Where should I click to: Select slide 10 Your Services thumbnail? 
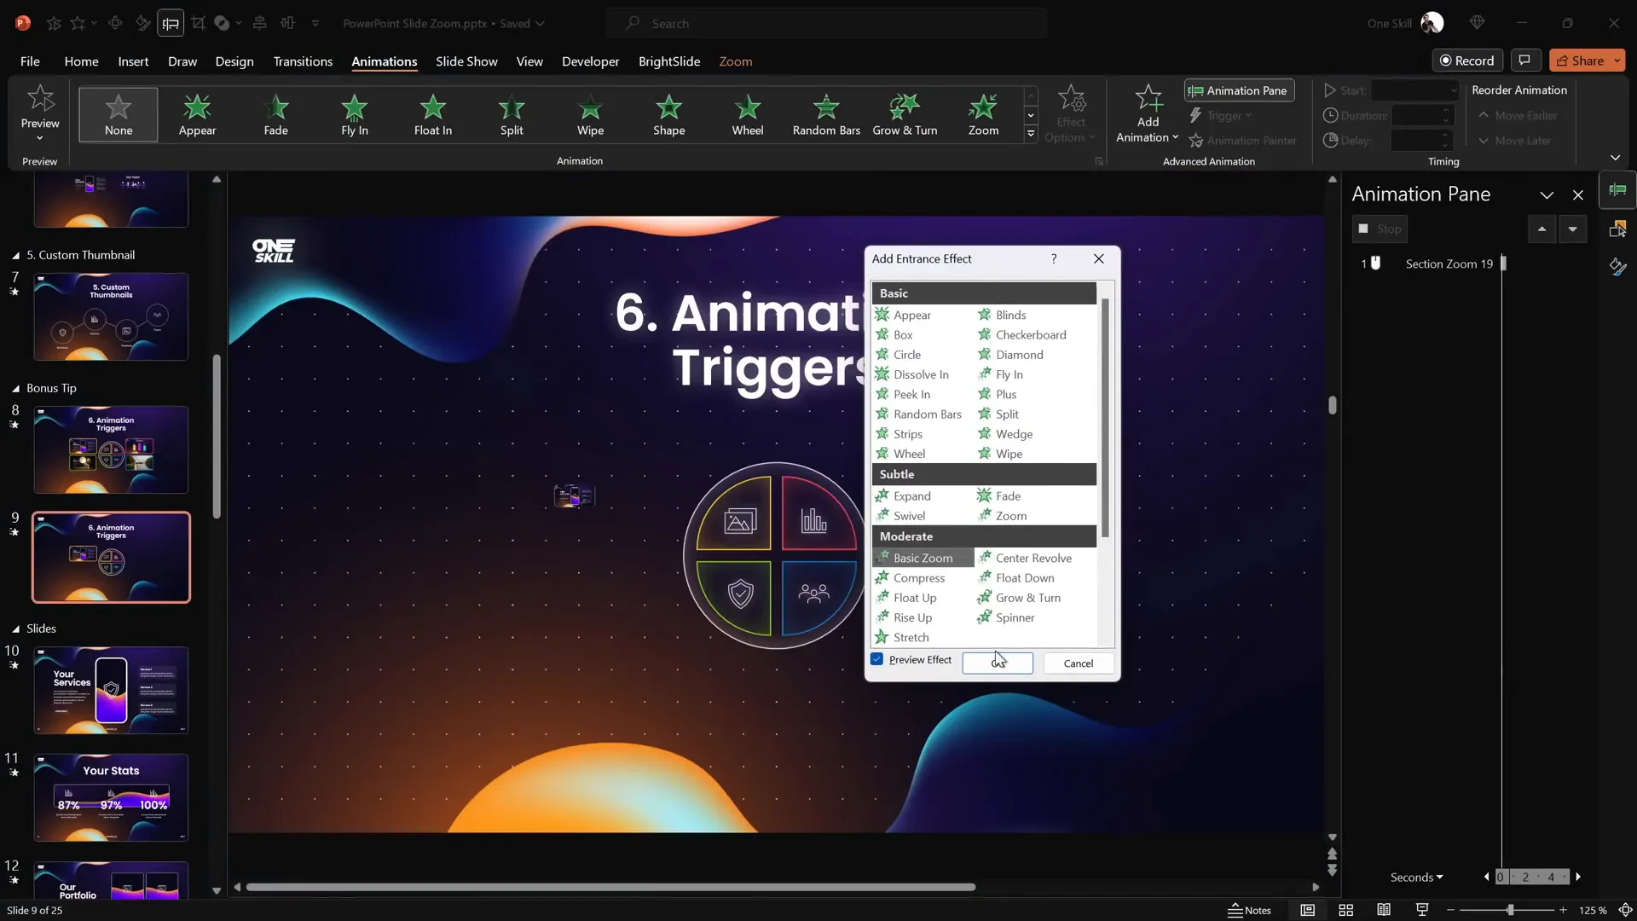pos(111,690)
